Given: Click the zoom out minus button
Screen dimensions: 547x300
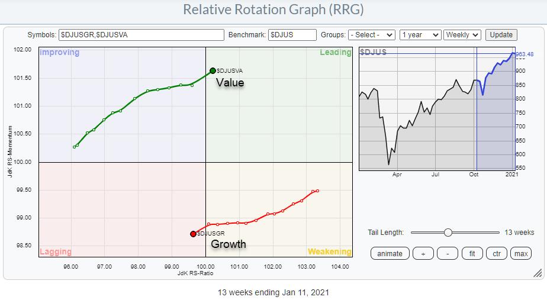Looking at the screenshot, I should tap(448, 253).
